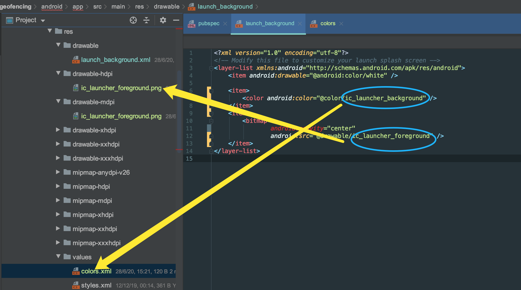Screen dimensions: 521x290
Task: Click the drawable-xhdpi folder icon
Action: 67,130
